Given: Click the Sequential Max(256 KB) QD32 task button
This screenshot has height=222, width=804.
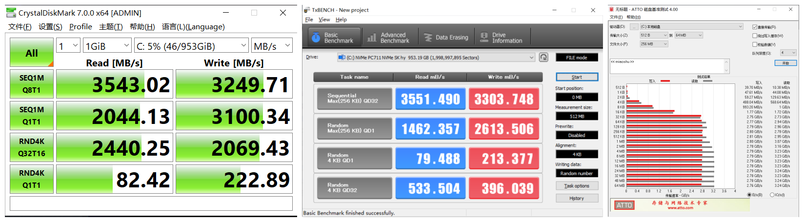Looking at the screenshot, I should 355,99.
